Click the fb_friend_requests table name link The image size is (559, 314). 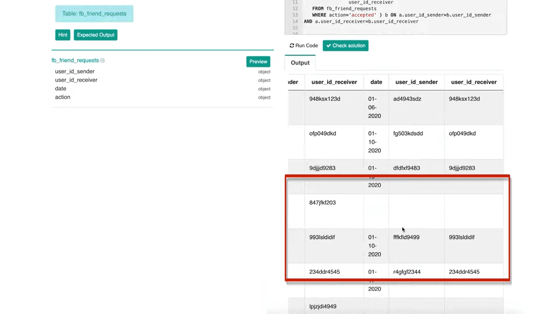[x=75, y=60]
